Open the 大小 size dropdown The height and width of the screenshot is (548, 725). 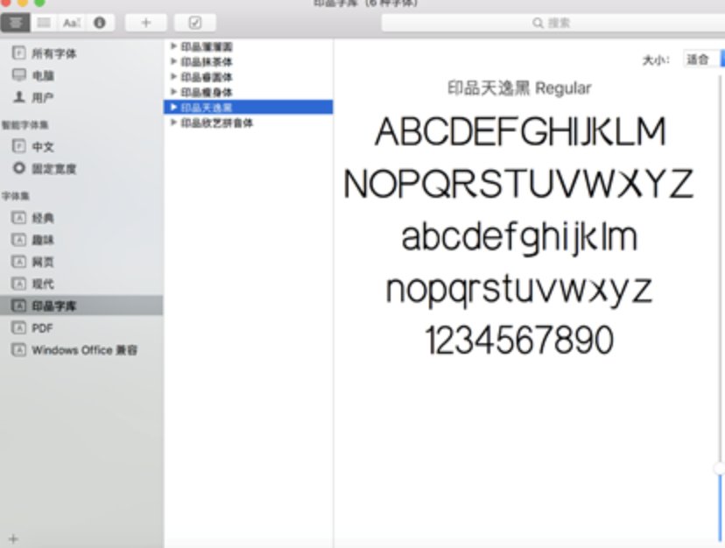(x=702, y=60)
